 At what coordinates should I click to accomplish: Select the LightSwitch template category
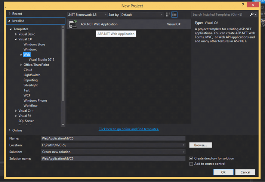point(32,75)
